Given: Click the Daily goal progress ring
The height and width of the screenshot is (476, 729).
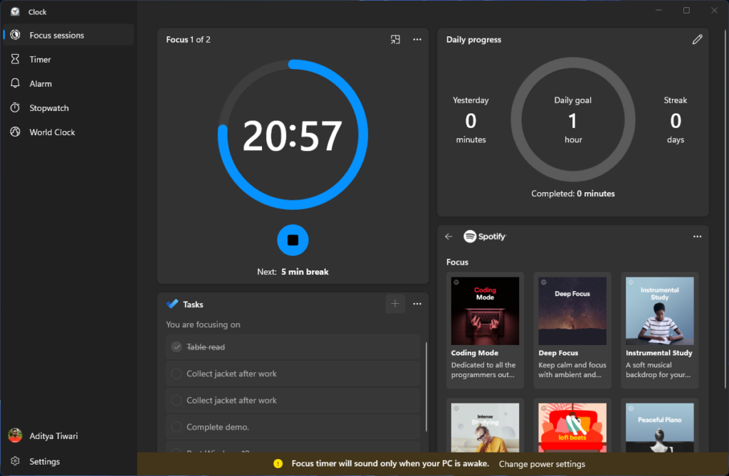Looking at the screenshot, I should [572, 120].
